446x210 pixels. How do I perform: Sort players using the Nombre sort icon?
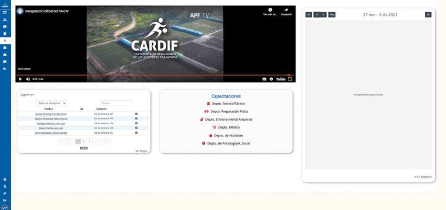pyautogui.click(x=82, y=109)
